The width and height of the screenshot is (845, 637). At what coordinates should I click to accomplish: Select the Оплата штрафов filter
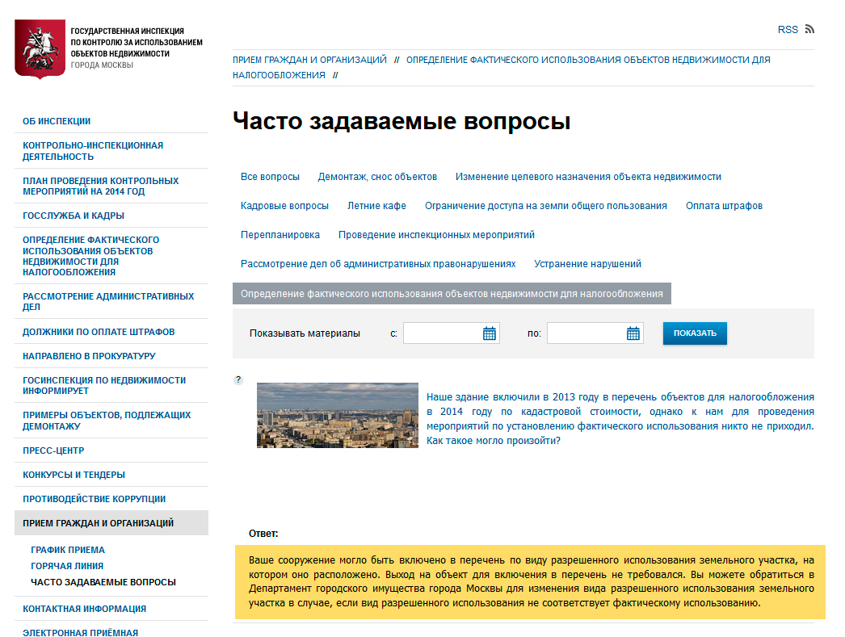[724, 206]
